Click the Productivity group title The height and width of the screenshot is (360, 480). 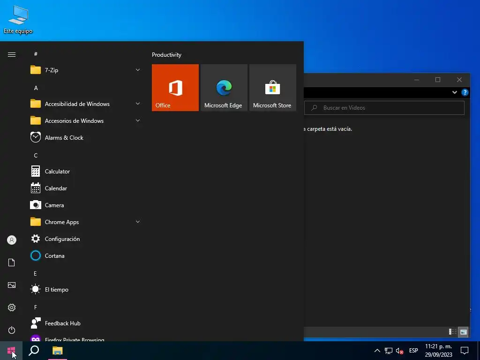pyautogui.click(x=166, y=55)
